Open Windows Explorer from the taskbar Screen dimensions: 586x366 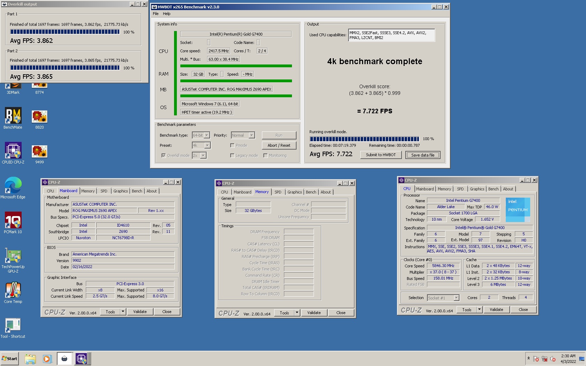(x=30, y=359)
